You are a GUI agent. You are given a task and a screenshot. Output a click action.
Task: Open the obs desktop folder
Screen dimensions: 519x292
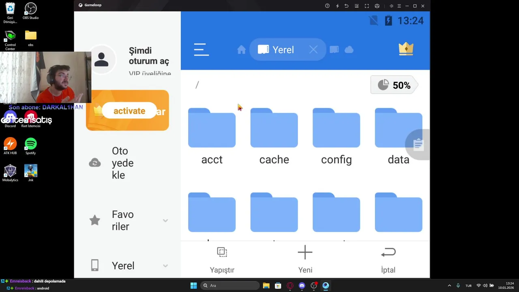[x=30, y=38]
